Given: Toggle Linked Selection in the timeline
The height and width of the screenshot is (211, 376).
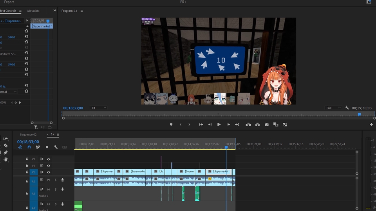Looking at the screenshot, I should 38,147.
